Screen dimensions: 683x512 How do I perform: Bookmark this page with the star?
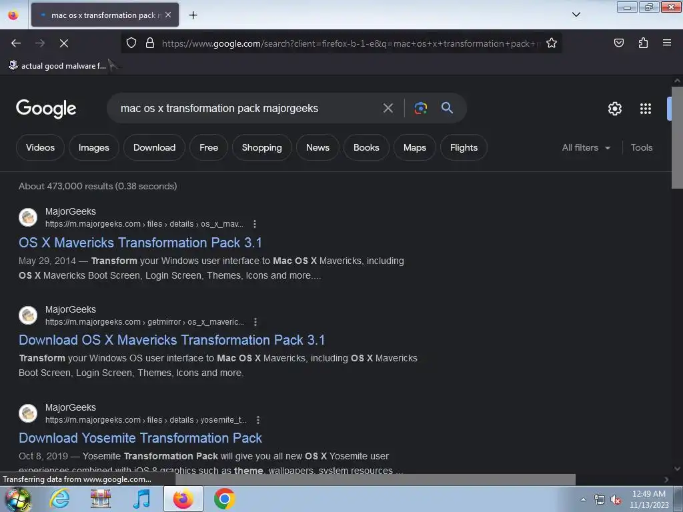point(552,43)
